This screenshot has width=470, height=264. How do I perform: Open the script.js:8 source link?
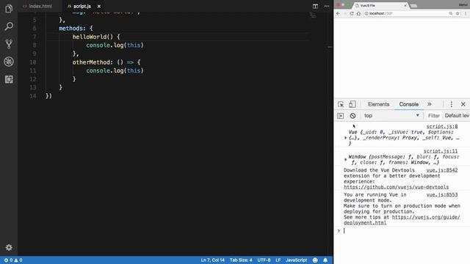(x=442, y=126)
